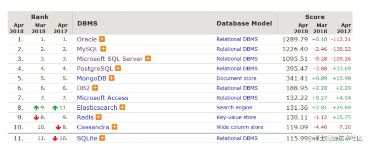
Task: Select the score 395.47
Action: click(297, 69)
